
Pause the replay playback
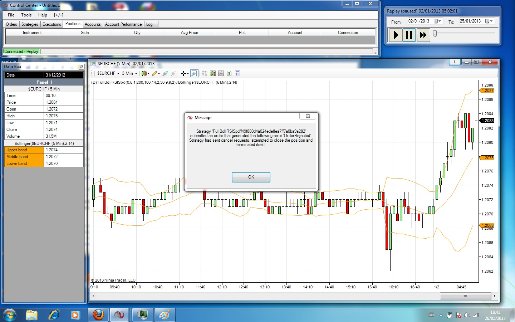point(409,35)
